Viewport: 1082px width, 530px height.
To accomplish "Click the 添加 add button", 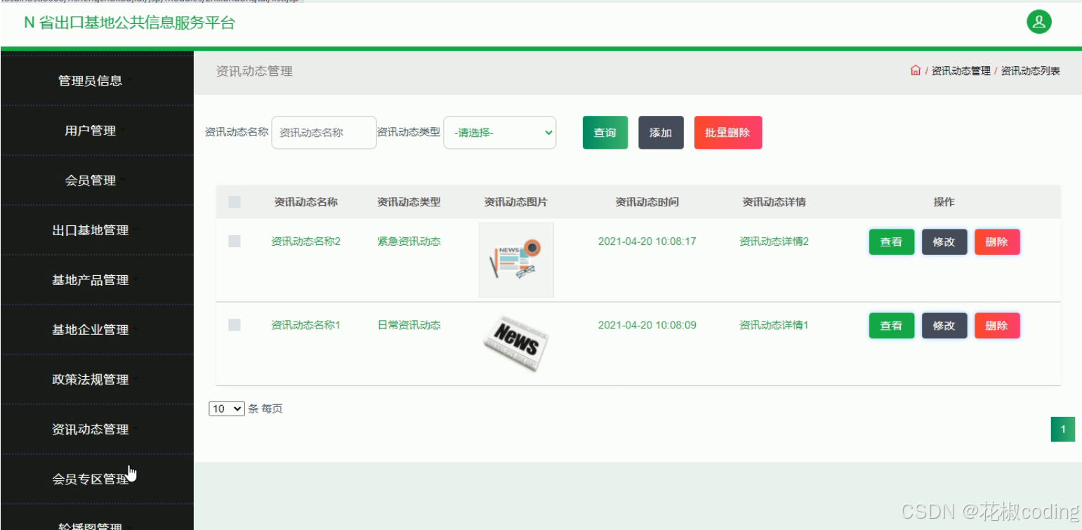I will (x=660, y=132).
